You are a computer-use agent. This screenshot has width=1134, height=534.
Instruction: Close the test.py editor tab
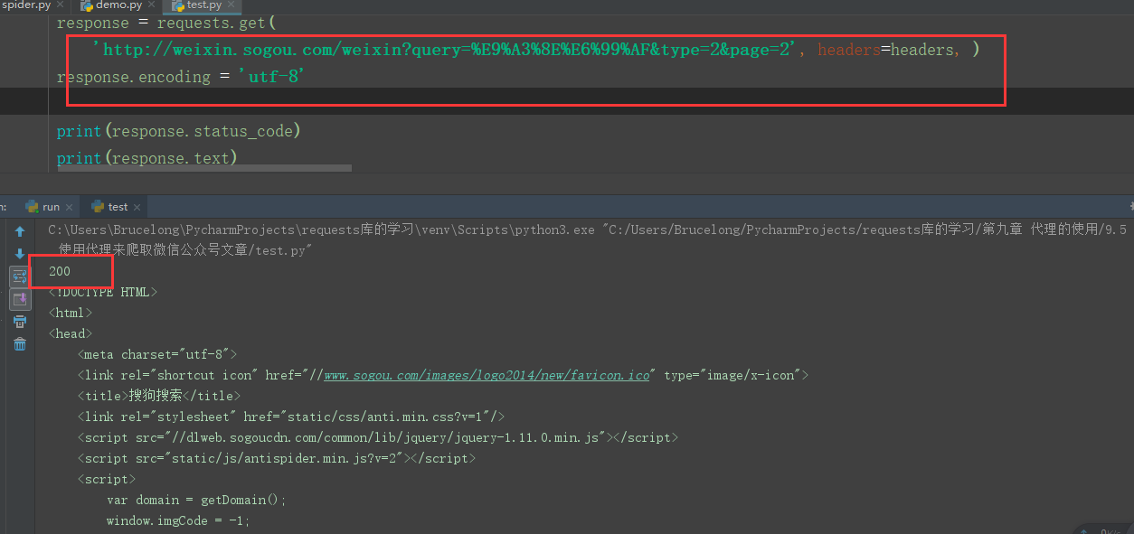pos(231,5)
